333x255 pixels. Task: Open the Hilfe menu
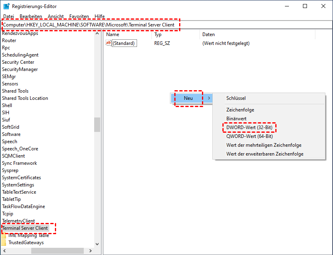coord(100,16)
